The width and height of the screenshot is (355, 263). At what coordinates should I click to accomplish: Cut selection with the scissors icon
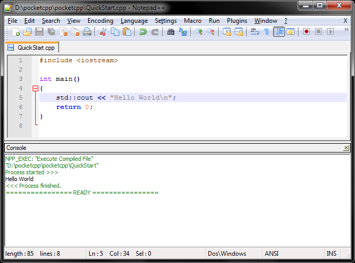(103, 32)
